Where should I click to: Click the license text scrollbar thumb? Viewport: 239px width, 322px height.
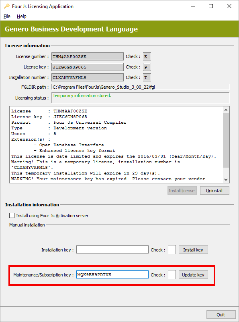pyautogui.click(x=226, y=140)
